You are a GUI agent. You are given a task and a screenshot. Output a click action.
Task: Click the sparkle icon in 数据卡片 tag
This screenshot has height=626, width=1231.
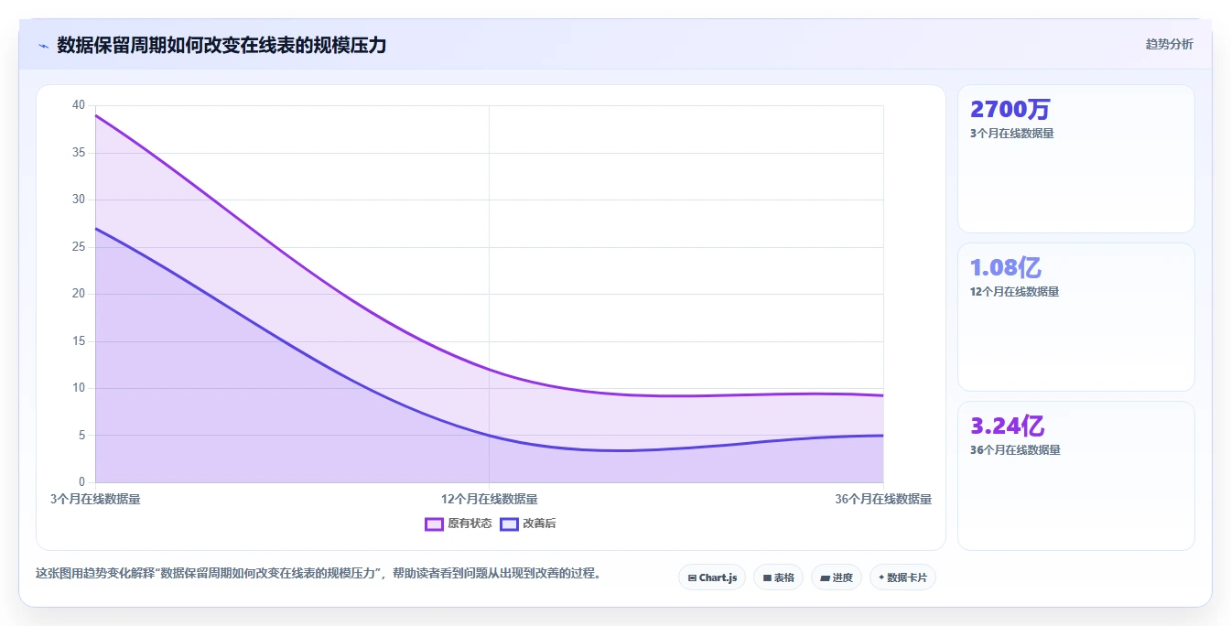coord(881,577)
